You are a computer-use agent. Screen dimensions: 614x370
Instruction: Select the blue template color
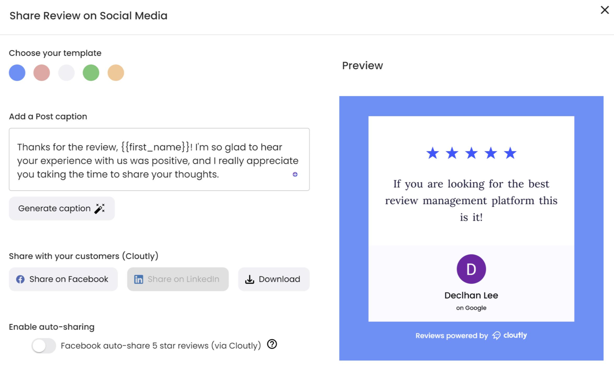(17, 73)
